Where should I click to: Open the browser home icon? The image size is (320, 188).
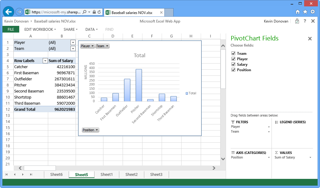click(298, 12)
